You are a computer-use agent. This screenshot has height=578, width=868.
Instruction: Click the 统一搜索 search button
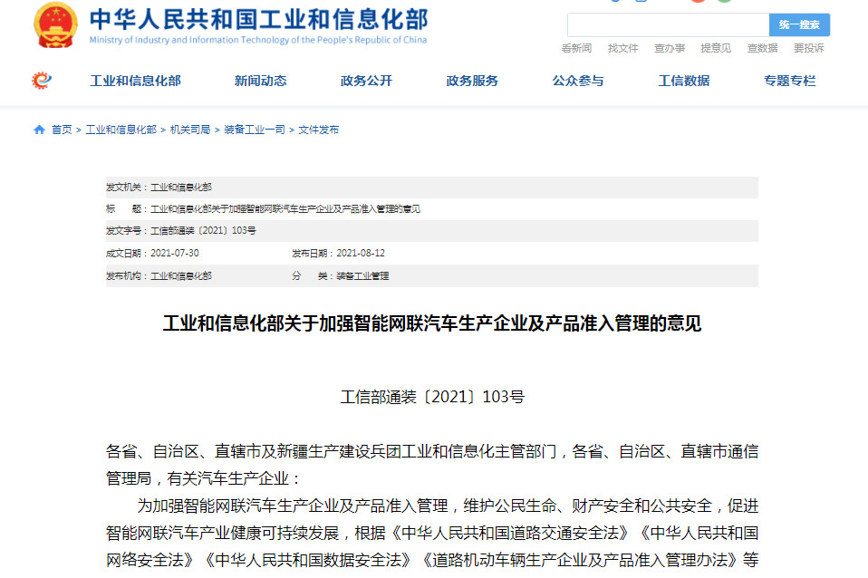799,24
